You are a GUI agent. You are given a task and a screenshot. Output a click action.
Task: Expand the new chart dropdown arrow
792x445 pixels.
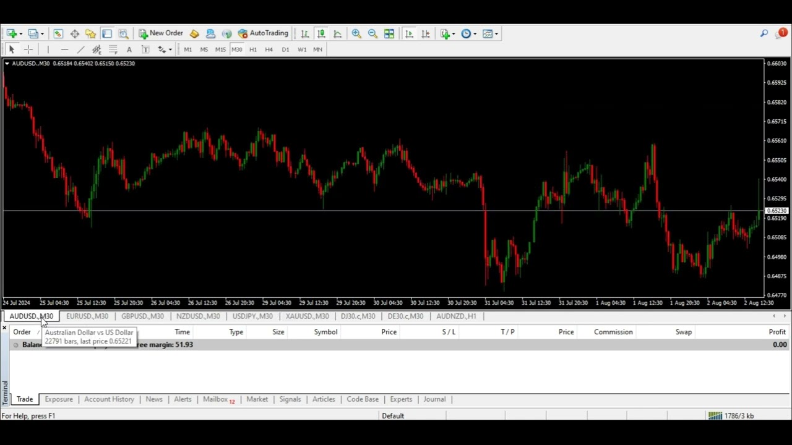[20, 34]
